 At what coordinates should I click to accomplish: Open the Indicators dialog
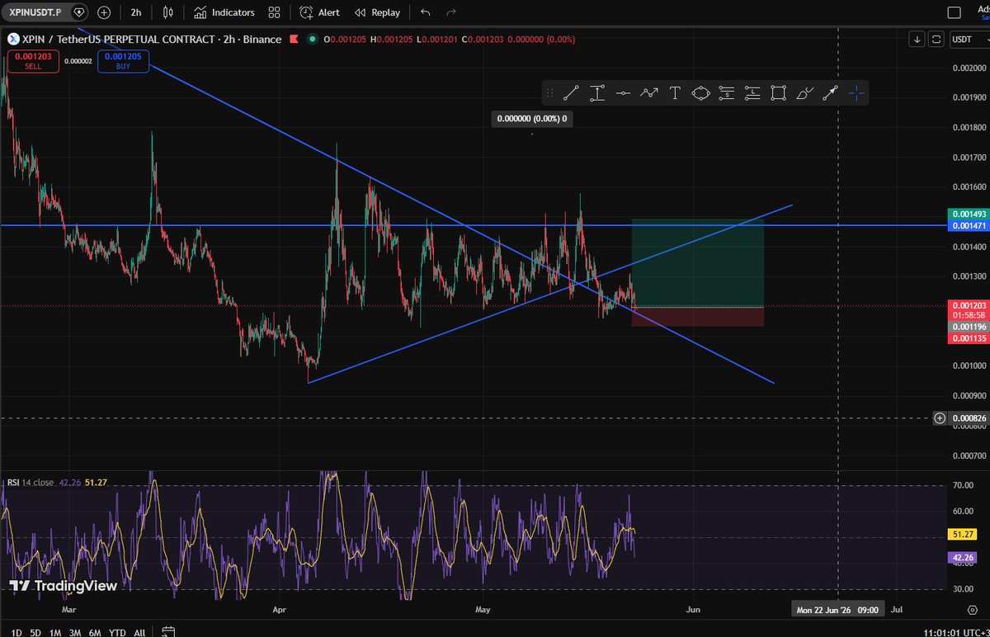pyautogui.click(x=224, y=12)
